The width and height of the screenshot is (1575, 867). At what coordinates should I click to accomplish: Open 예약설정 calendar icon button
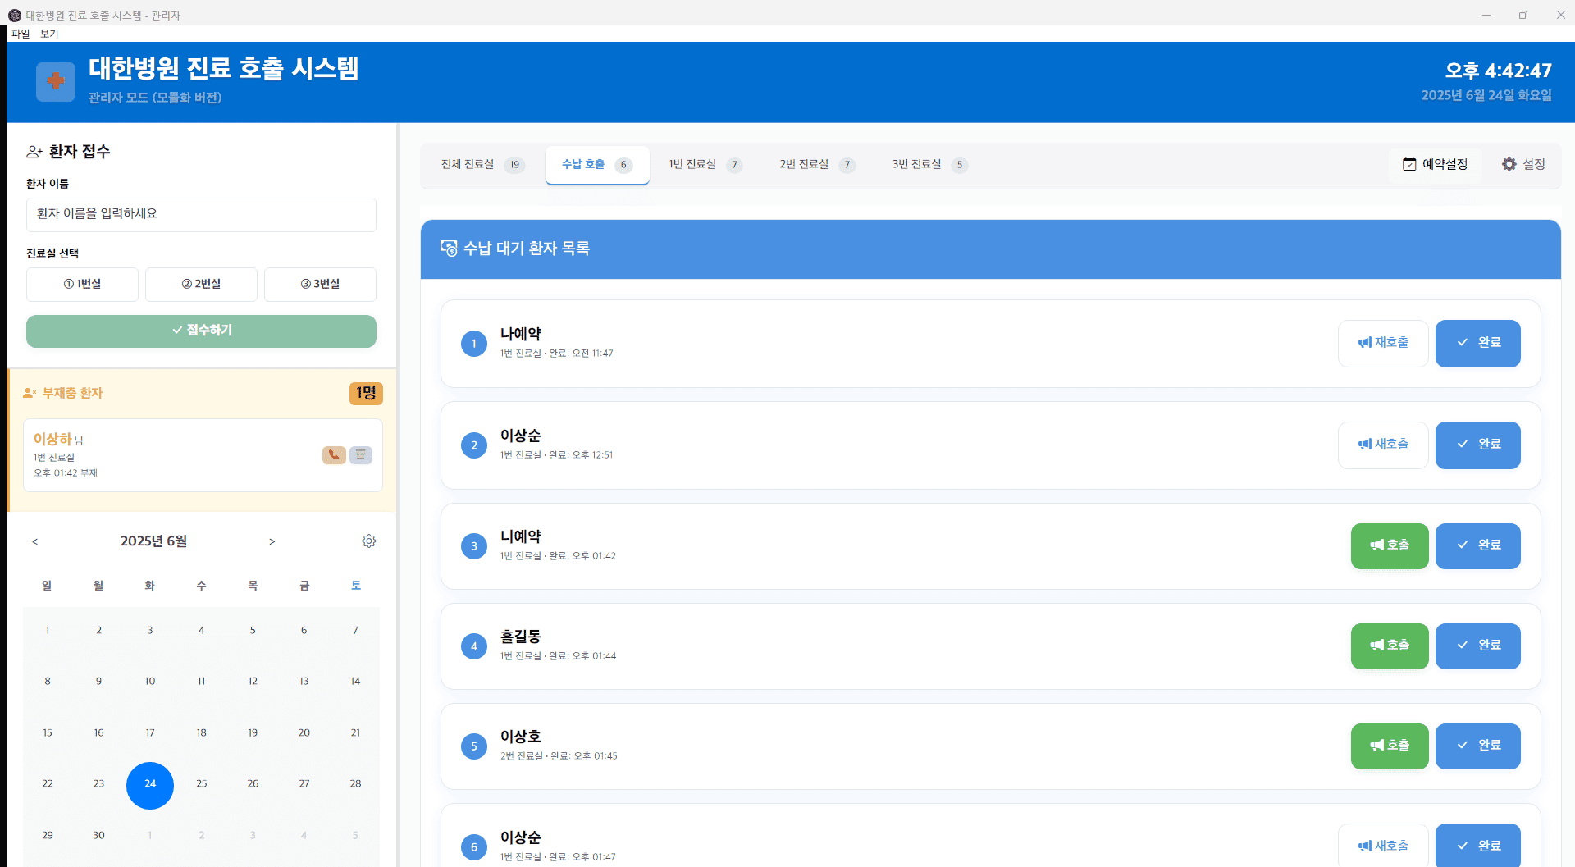[1435, 164]
